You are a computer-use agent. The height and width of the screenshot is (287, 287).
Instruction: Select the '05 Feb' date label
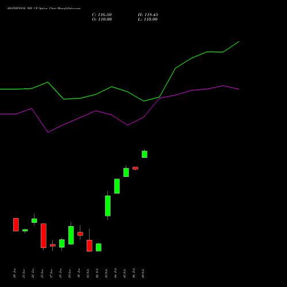tap(125, 273)
